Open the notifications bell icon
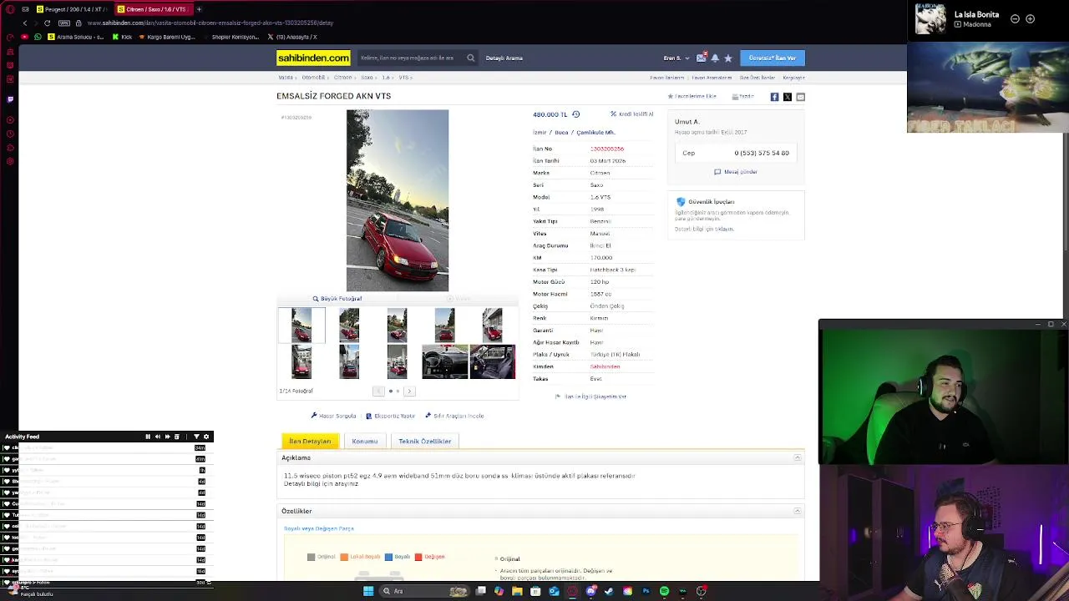The height and width of the screenshot is (601, 1069). tap(715, 58)
